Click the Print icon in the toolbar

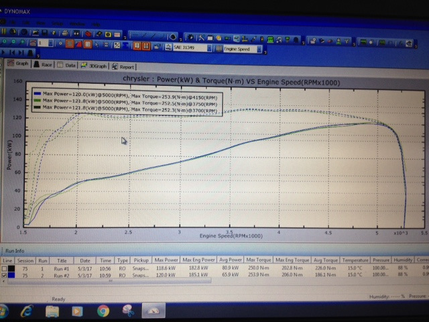pyautogui.click(x=65, y=33)
